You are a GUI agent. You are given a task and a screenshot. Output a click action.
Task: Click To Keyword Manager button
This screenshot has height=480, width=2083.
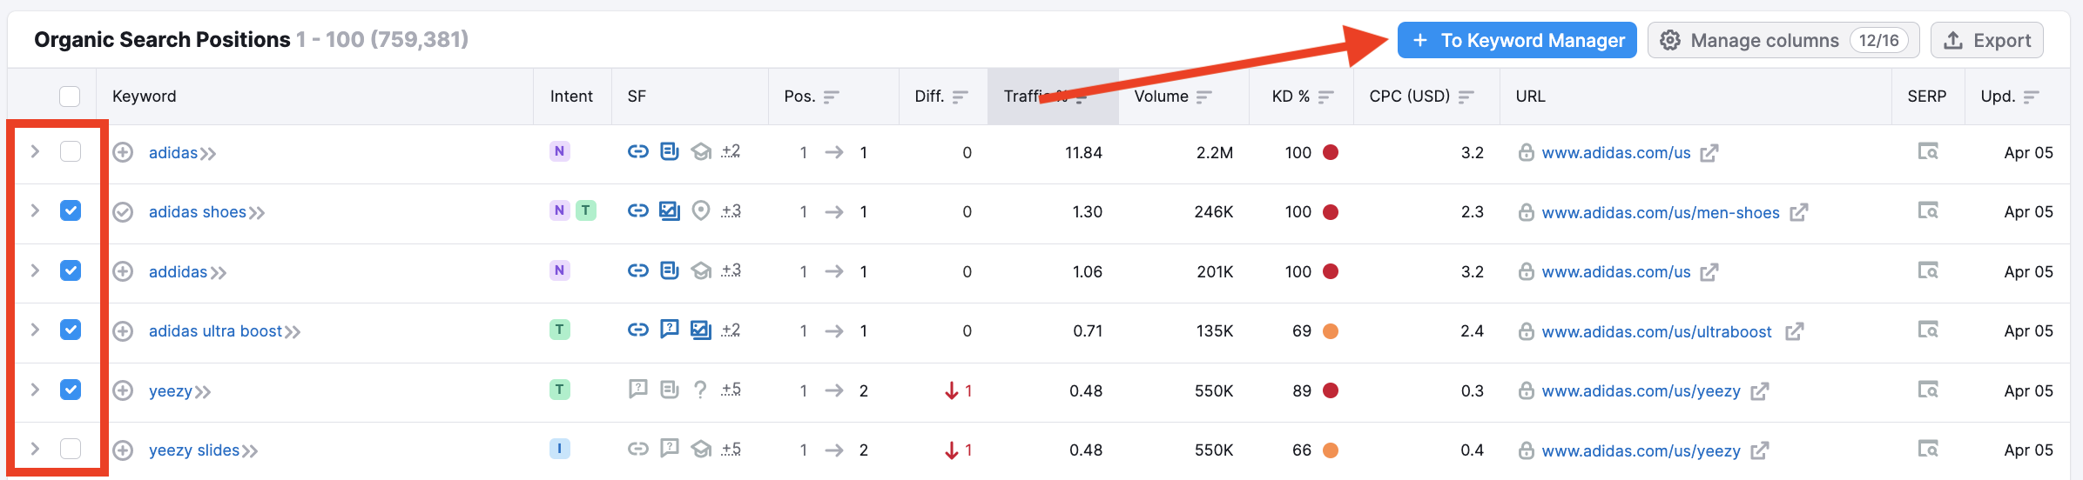[1517, 40]
